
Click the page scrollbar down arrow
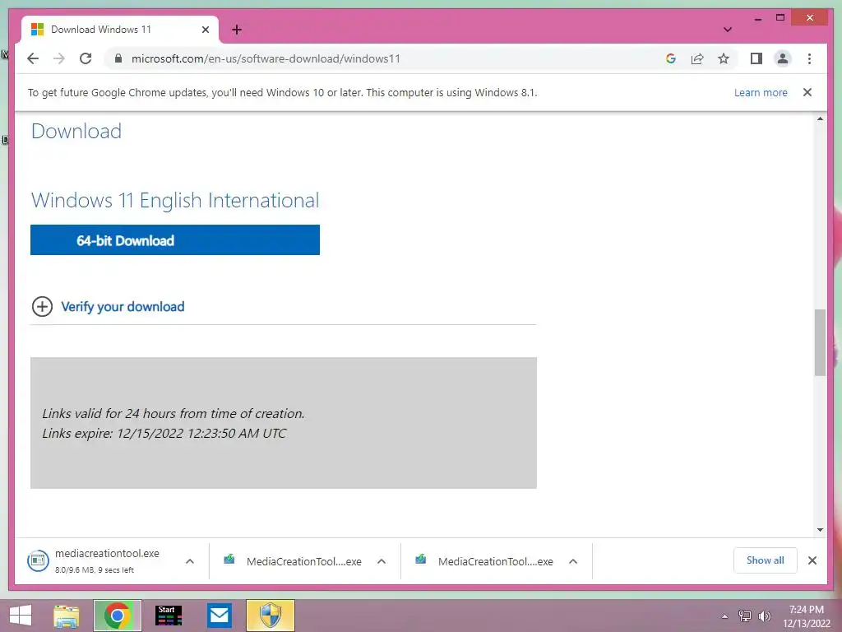[x=820, y=530]
